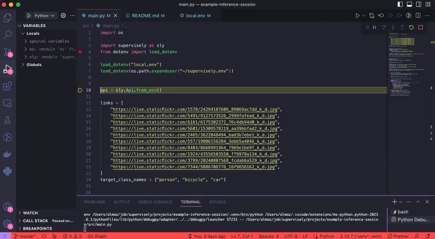
Task: Open Remote Explorer in activity bar
Action: pyautogui.click(x=8, y=103)
